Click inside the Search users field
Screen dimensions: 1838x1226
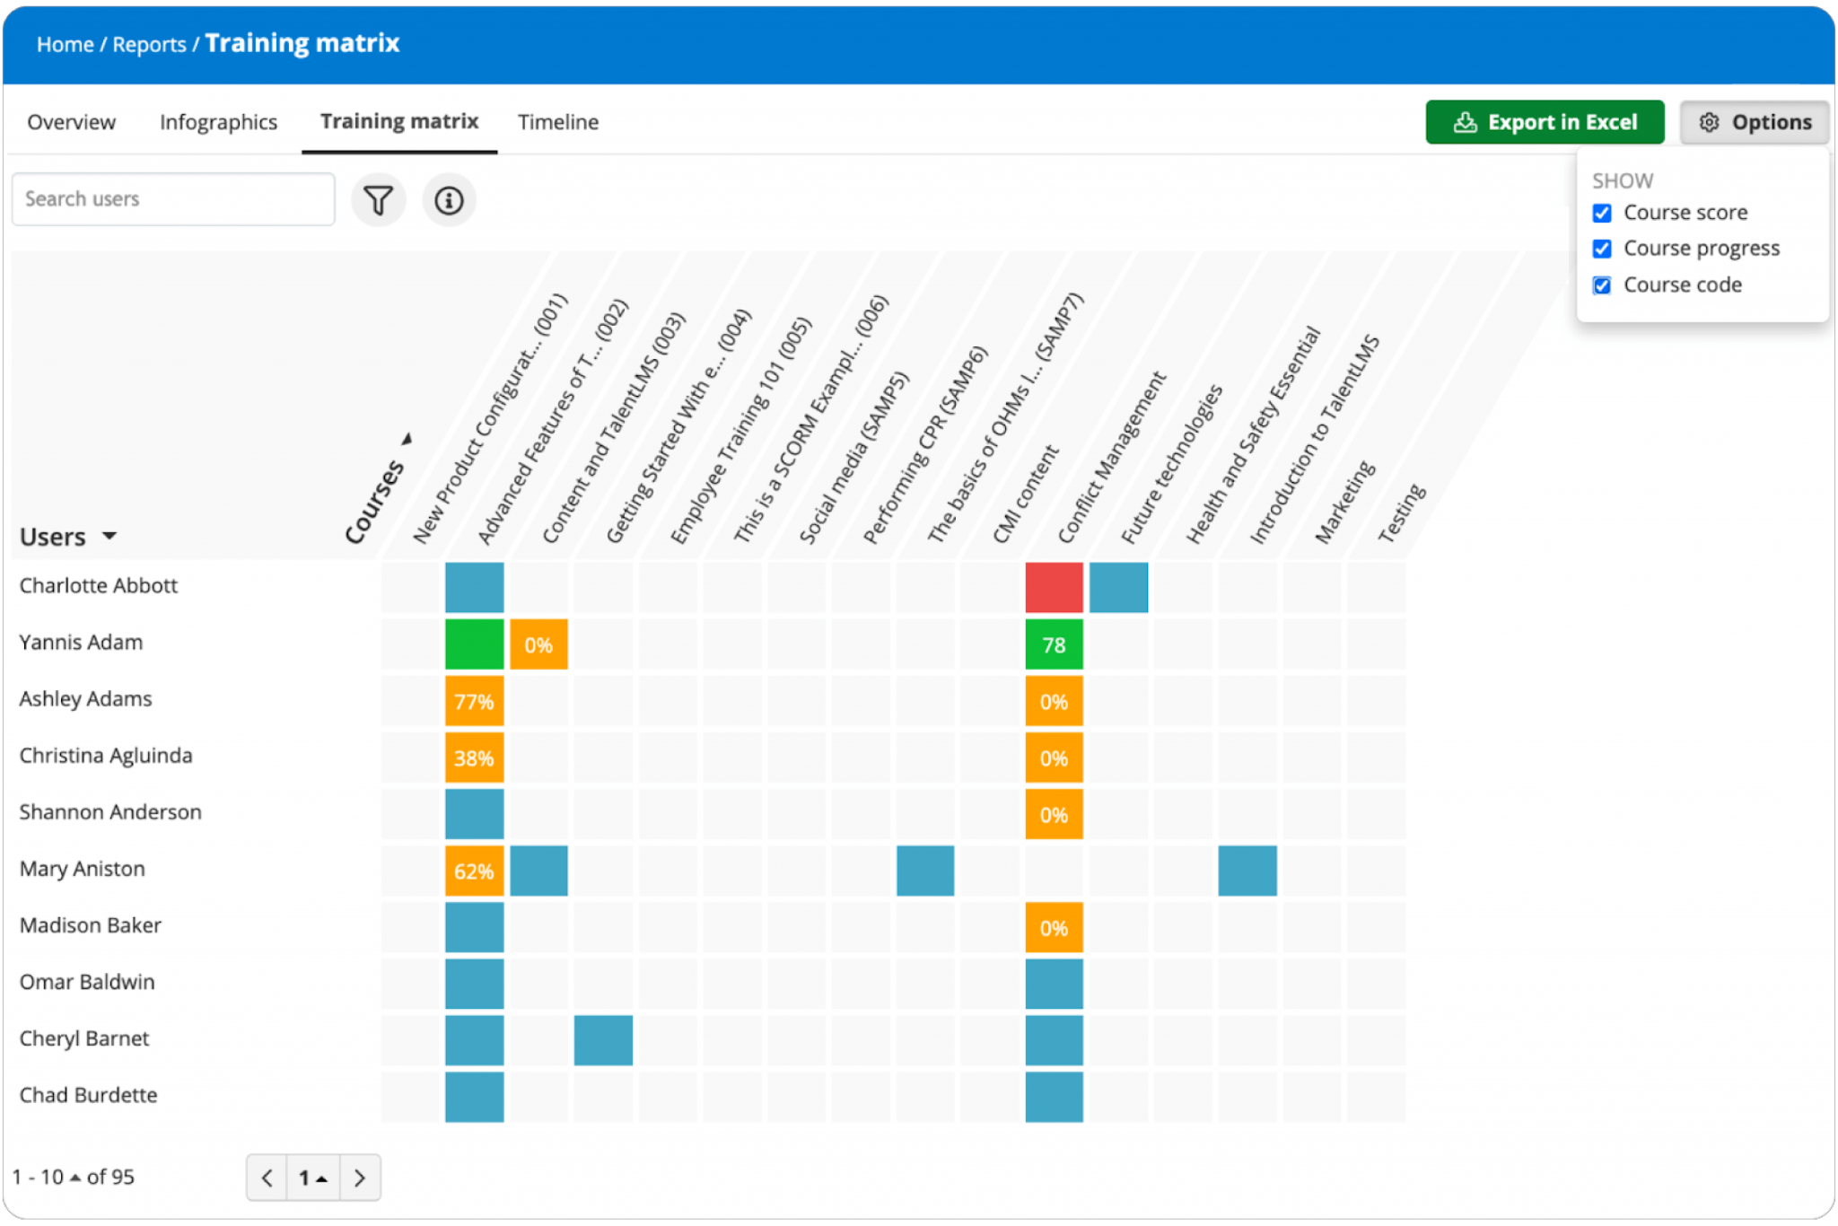coord(173,199)
